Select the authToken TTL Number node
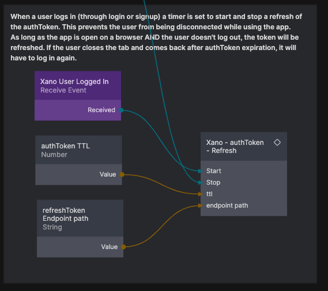This screenshot has width=328, height=291. coord(78,160)
